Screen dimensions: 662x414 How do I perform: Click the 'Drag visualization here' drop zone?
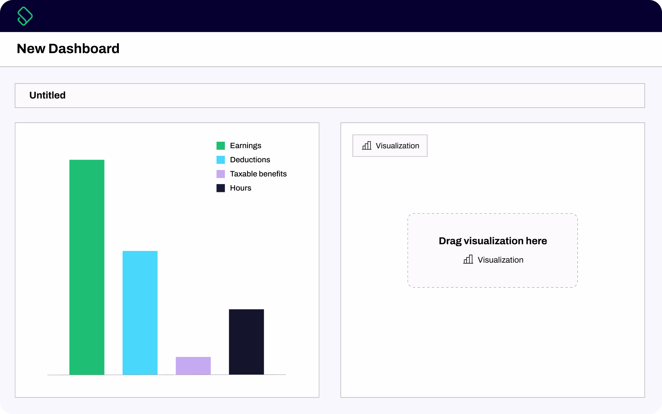(493, 250)
